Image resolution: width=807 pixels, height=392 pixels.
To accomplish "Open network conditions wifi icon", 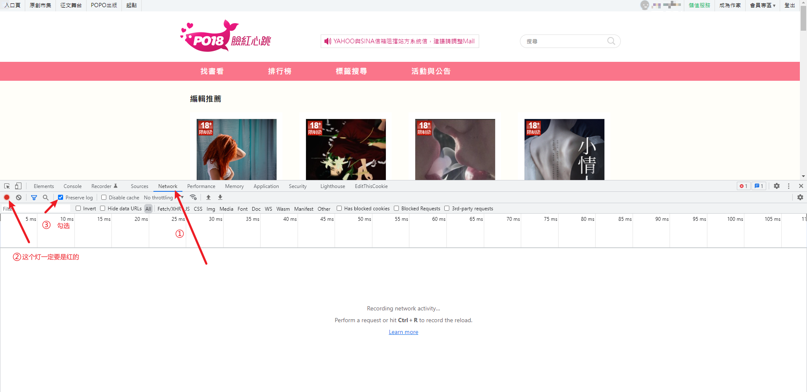I will [193, 197].
